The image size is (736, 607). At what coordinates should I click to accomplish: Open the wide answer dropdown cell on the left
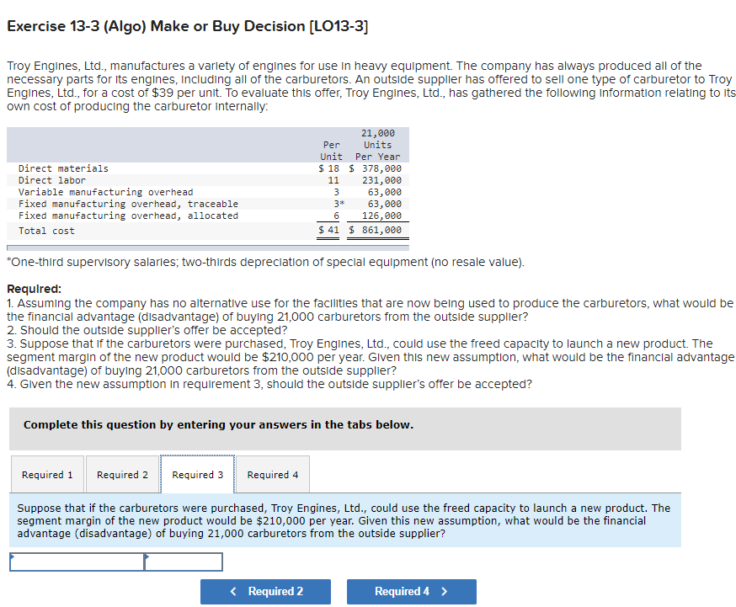[x=77, y=562]
